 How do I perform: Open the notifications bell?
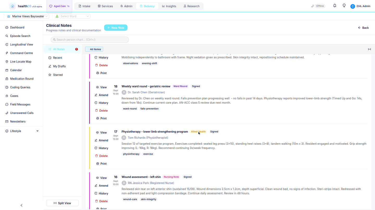335,6
